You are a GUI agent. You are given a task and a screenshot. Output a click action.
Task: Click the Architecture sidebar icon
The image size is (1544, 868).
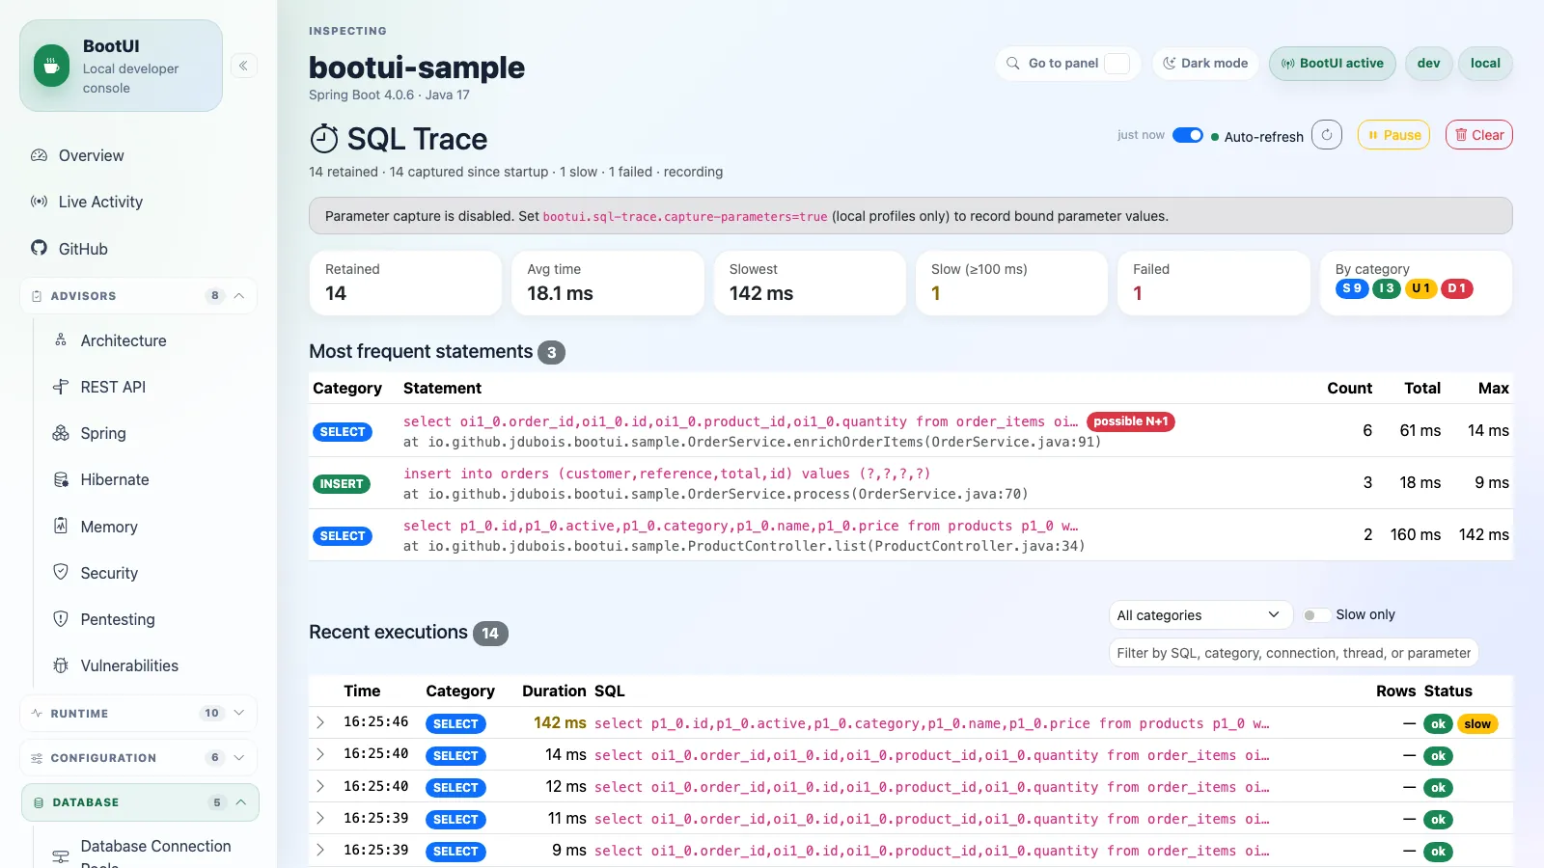(61, 340)
